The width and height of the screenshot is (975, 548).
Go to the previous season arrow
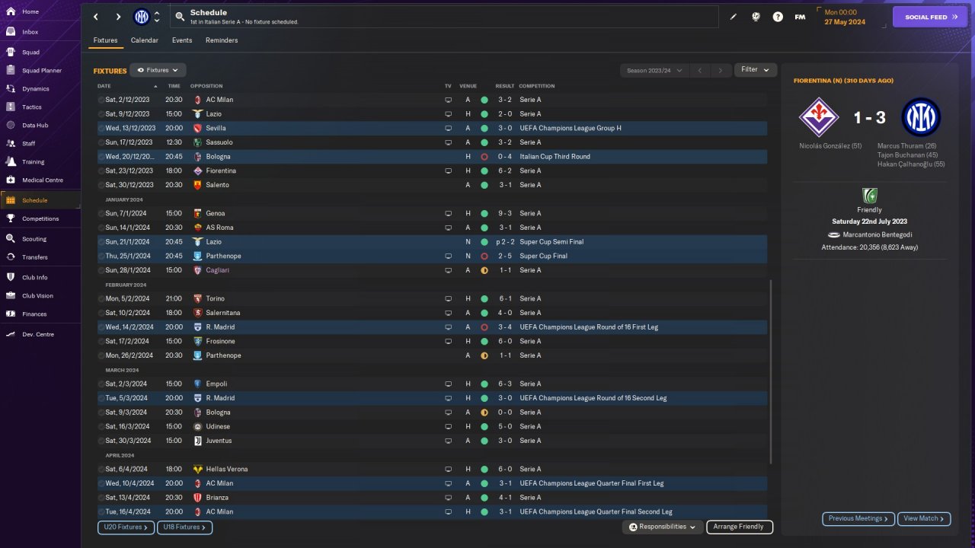pyautogui.click(x=700, y=70)
